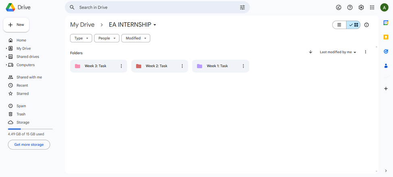Open more options for Week 3: Task

click(x=121, y=66)
